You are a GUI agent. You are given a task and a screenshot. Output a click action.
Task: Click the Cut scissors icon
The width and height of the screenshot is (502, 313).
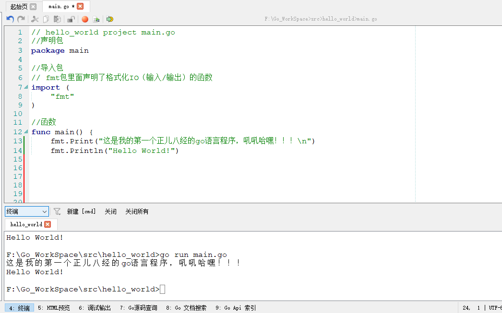point(35,19)
